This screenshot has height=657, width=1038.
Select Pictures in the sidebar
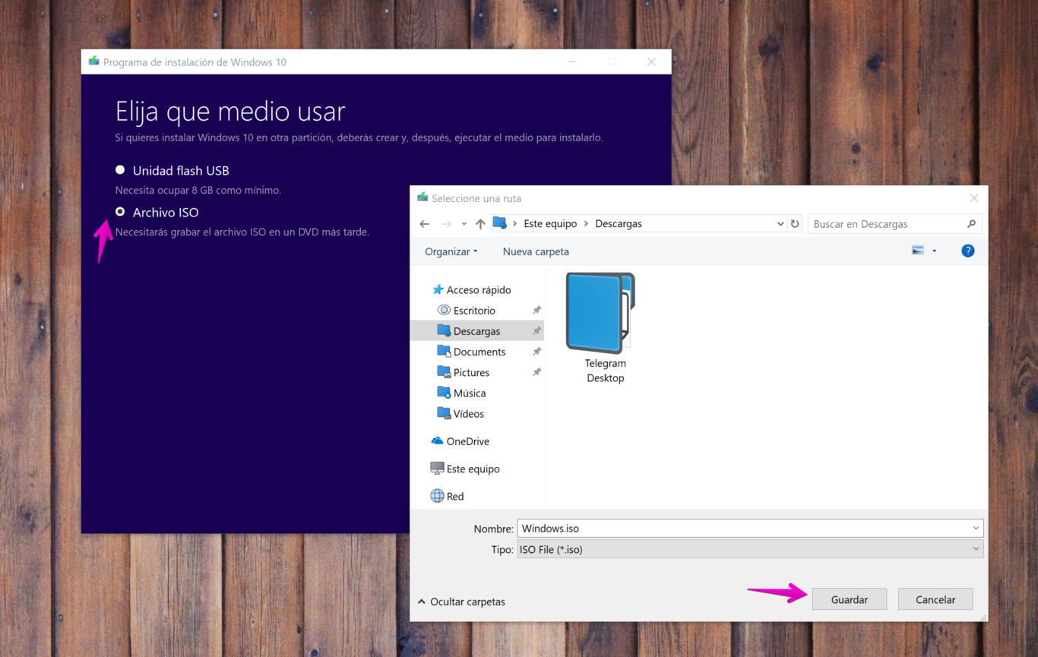coord(471,372)
